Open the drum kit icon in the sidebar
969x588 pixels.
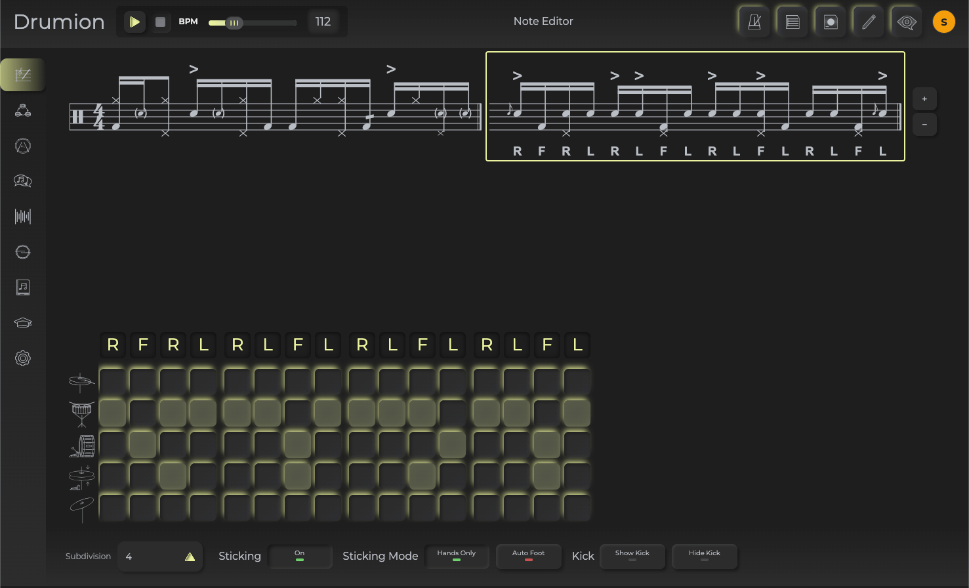[x=23, y=110]
